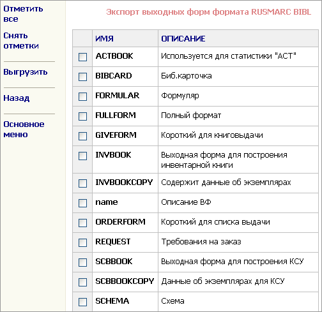Image resolution: width=322 pixels, height=312 pixels.
Task: Click the ОПИСАНИЕ column header
Action: [183, 39]
